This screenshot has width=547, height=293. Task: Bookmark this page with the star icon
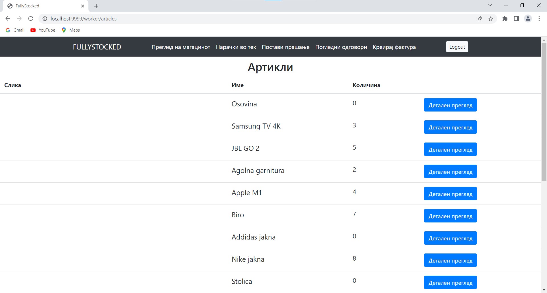491,19
